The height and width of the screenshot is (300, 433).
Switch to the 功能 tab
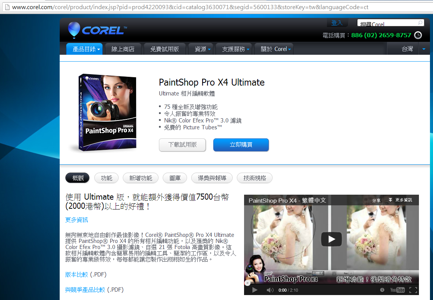click(x=106, y=178)
